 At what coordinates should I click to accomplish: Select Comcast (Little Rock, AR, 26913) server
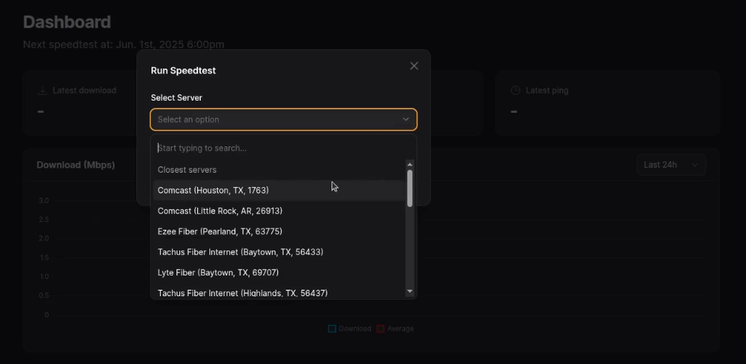(x=279, y=211)
